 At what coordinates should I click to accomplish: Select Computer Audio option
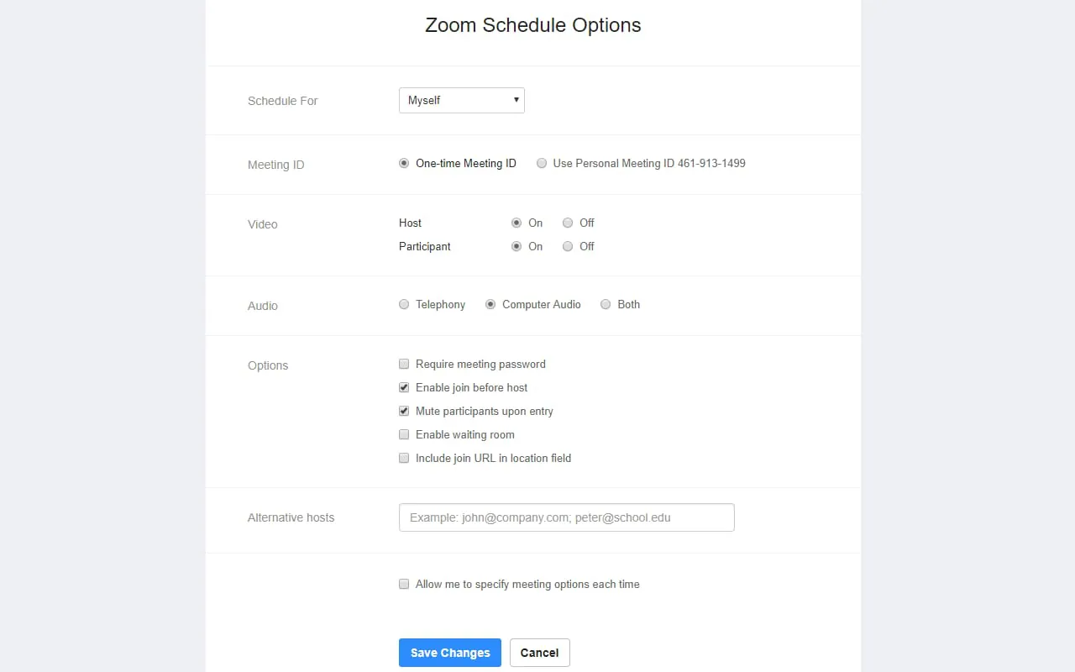(490, 304)
